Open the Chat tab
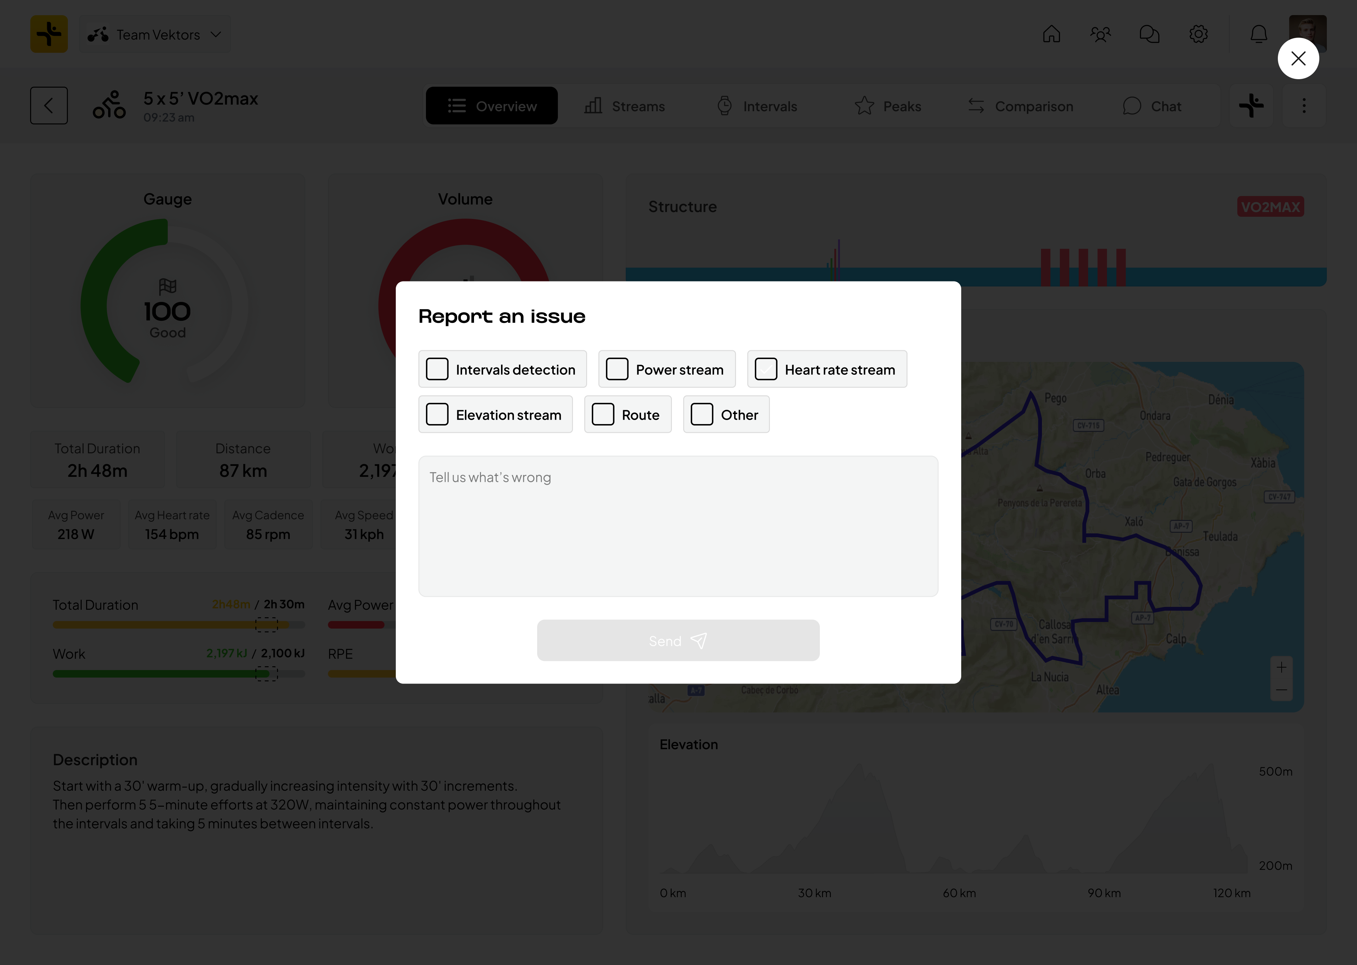Screen dimensions: 1357x965 click(x=1152, y=106)
